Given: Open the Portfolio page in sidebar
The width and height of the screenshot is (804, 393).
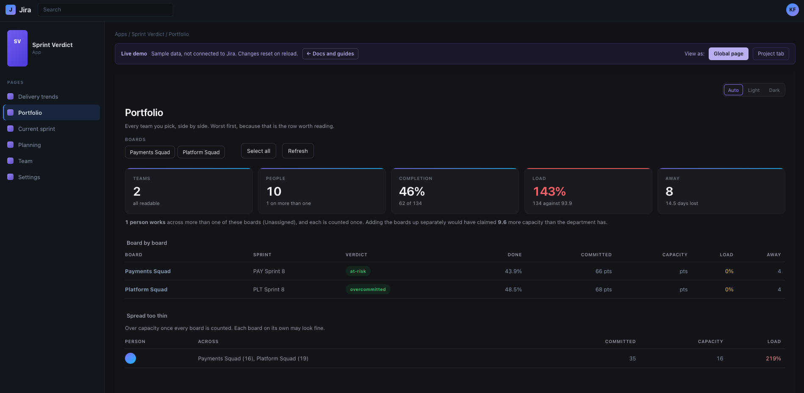Looking at the screenshot, I should 52,113.
